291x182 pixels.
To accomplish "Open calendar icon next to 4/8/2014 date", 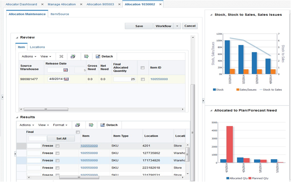I will 66,79.
